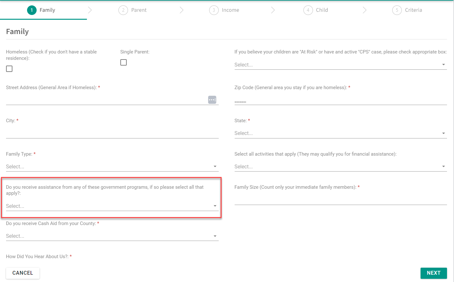Screen dimensions: 454x282
Task: Switch to the Income step tab
Action: coord(224,10)
